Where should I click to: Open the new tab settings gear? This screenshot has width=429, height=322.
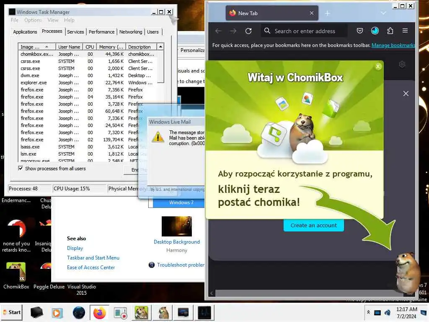(402, 64)
